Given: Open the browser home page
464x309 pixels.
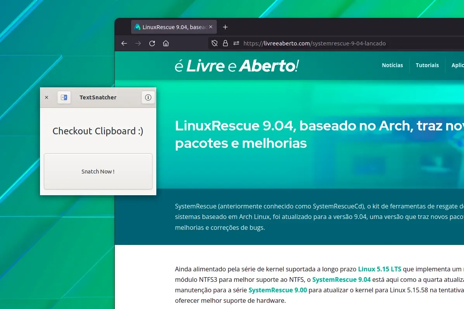Looking at the screenshot, I should (x=166, y=43).
